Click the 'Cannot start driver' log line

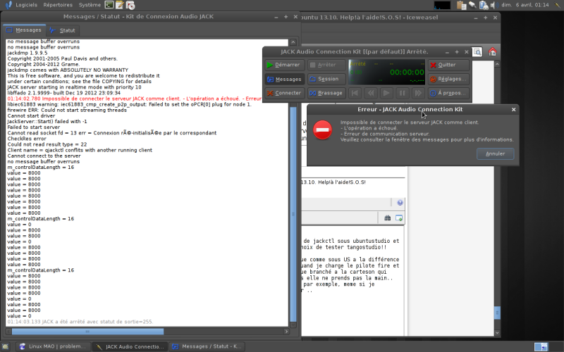[31, 115]
